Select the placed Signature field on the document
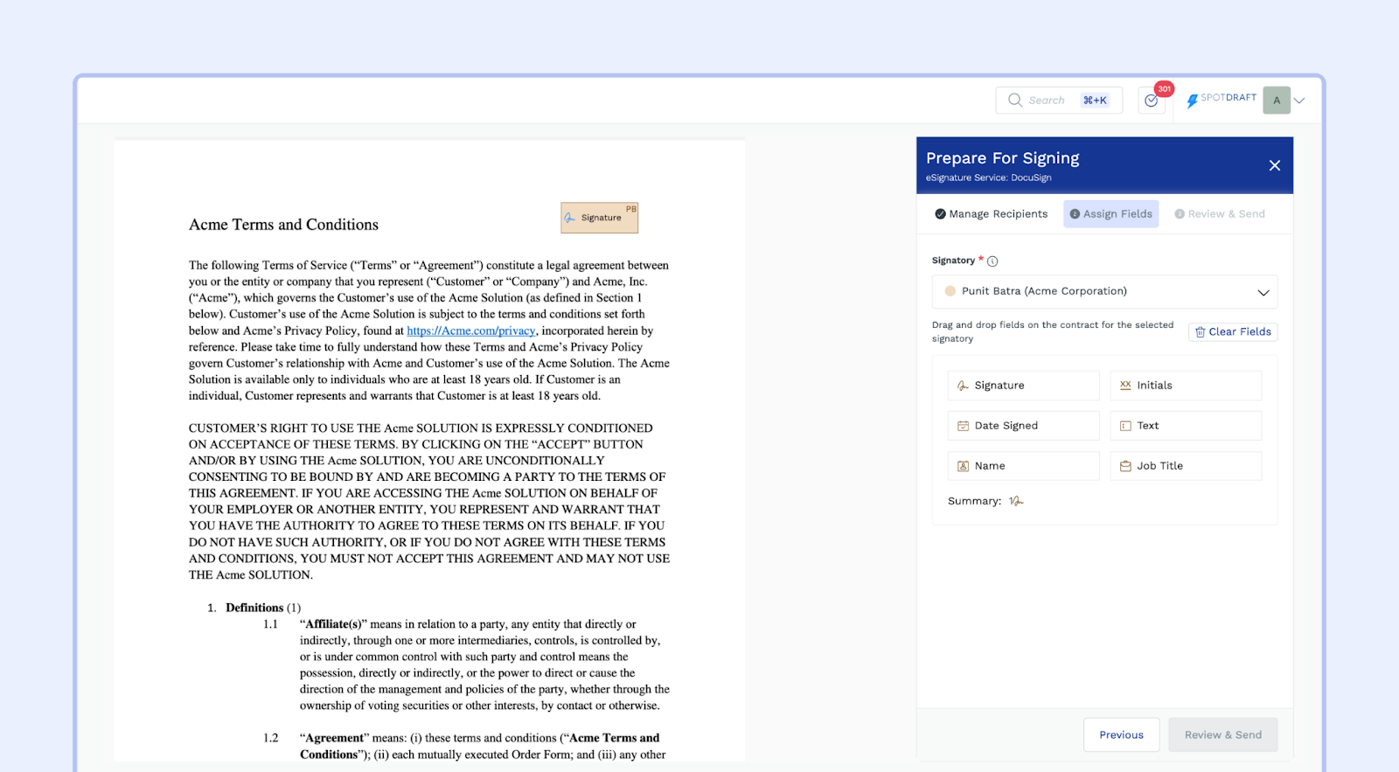The height and width of the screenshot is (772, 1399). (x=600, y=218)
